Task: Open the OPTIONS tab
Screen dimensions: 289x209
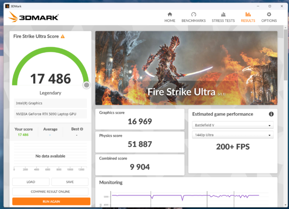Action: click(x=269, y=17)
